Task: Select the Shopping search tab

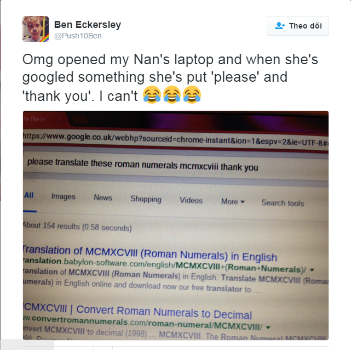Action: (x=146, y=199)
